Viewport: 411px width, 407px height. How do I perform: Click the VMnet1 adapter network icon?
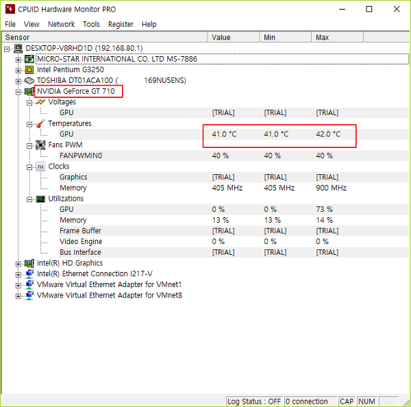coord(29,284)
